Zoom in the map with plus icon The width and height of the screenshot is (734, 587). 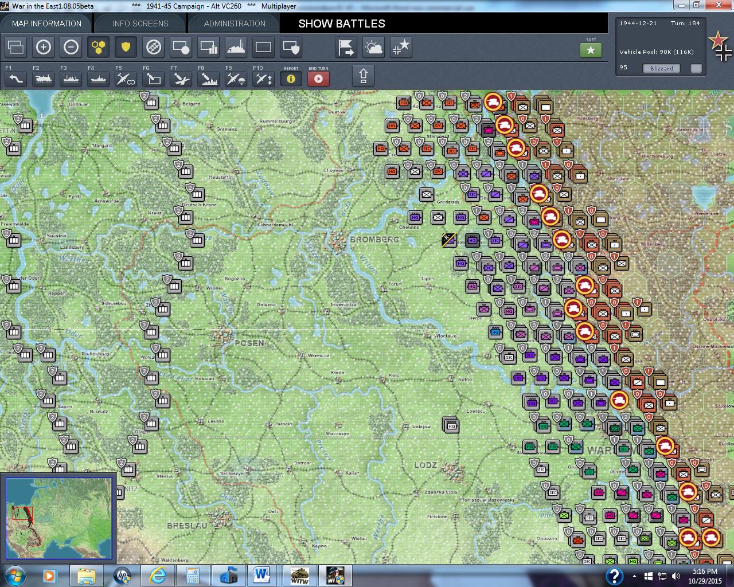pyautogui.click(x=44, y=47)
